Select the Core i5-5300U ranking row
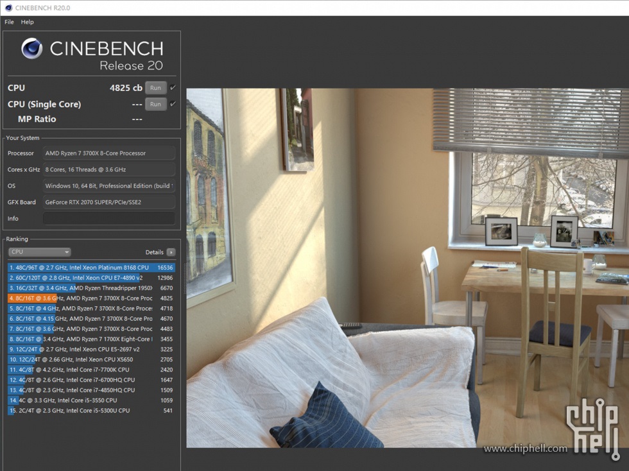Image resolution: width=629 pixels, height=471 pixels. 91,411
